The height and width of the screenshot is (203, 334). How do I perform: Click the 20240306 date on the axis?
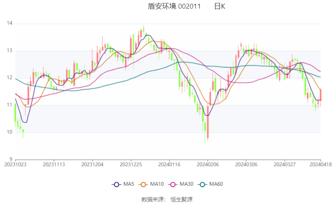pos(246,164)
